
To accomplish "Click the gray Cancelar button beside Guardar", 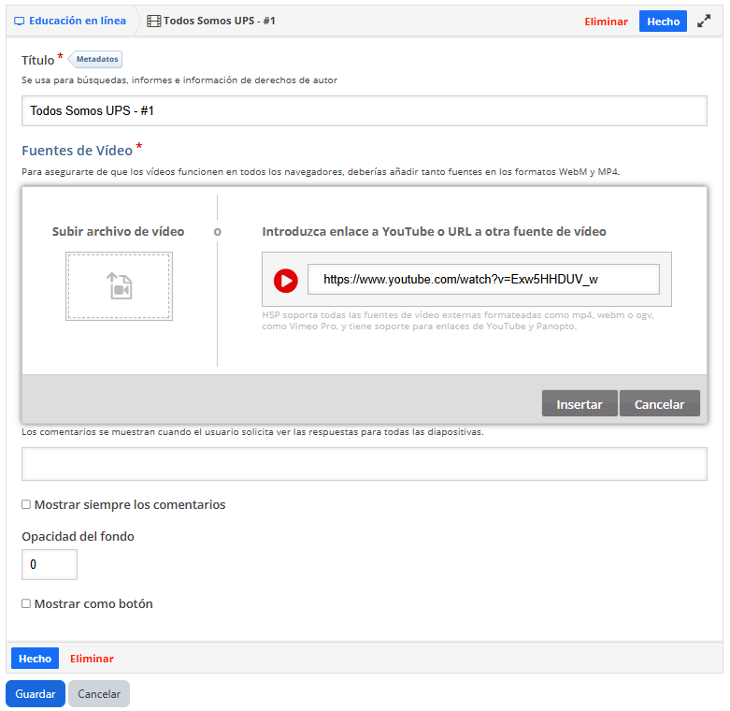I will coord(99,694).
